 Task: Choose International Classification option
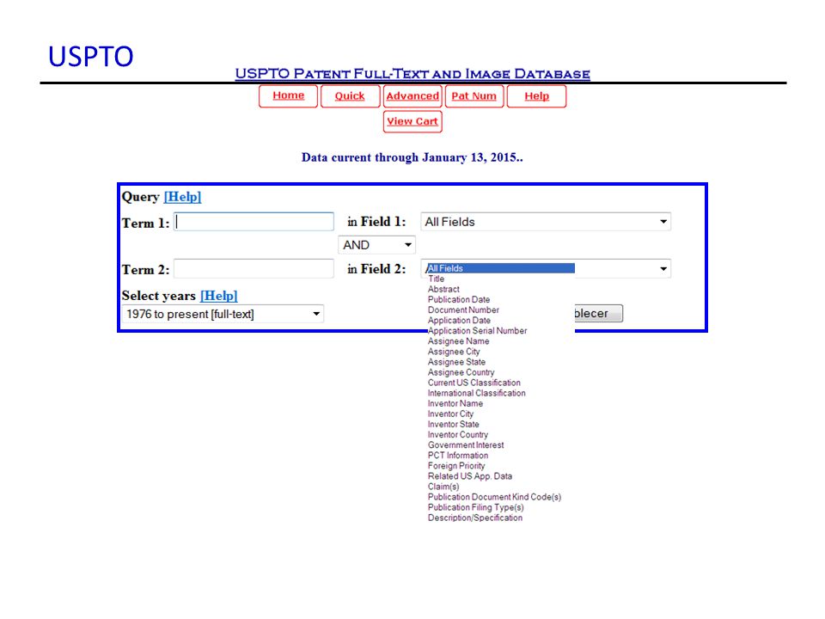[x=477, y=393]
